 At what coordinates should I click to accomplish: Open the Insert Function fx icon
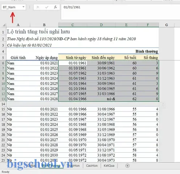point(55,7)
